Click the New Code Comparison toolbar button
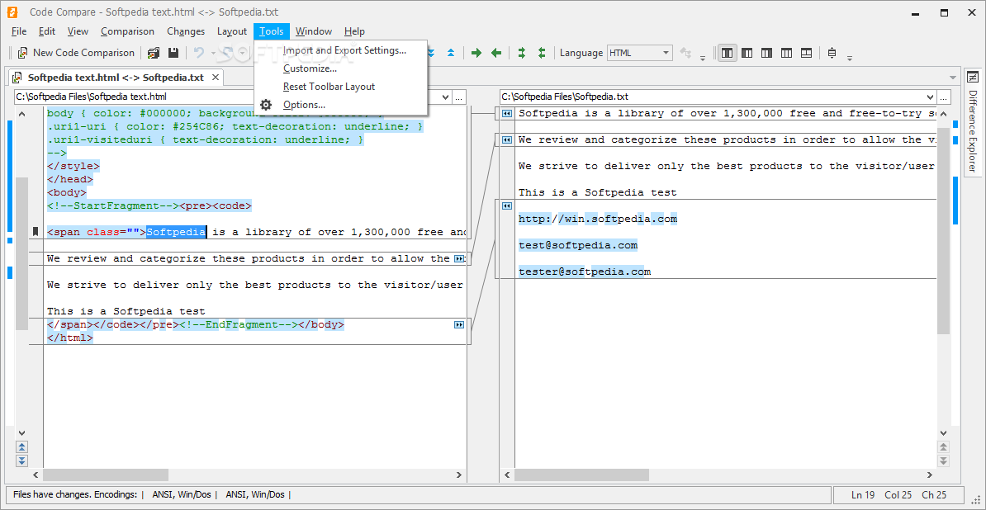The width and height of the screenshot is (986, 510). point(75,53)
